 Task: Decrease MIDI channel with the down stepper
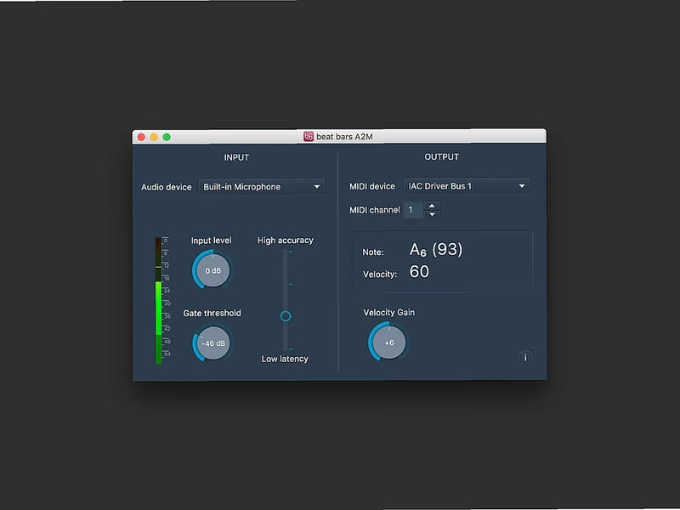(x=433, y=213)
